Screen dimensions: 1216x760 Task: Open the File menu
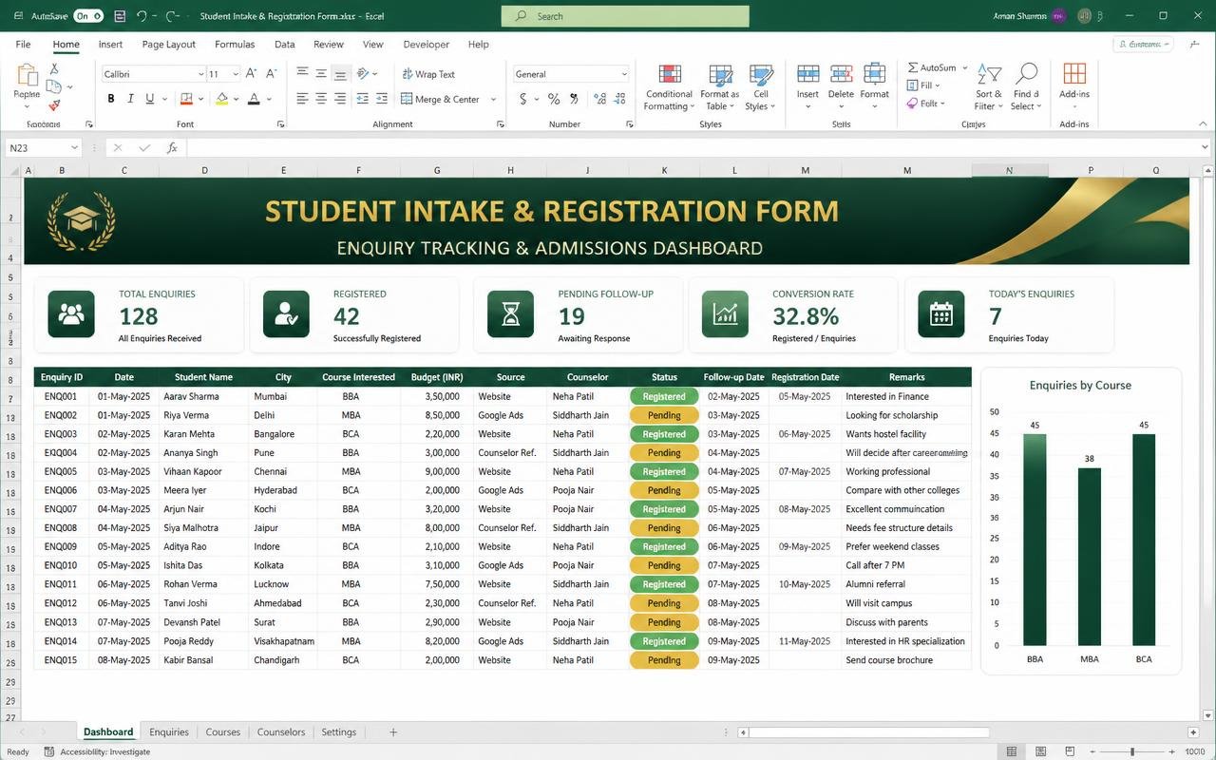[23, 44]
